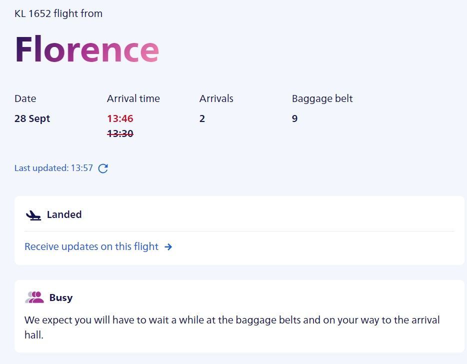The width and height of the screenshot is (467, 364).
Task: Click the Florence destination heading
Action: [87, 49]
